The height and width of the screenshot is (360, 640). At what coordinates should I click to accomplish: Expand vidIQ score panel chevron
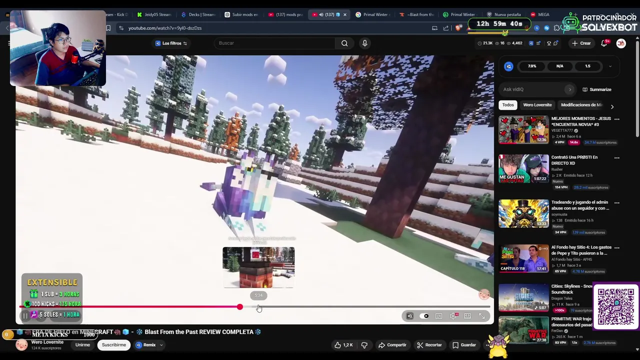[610, 66]
